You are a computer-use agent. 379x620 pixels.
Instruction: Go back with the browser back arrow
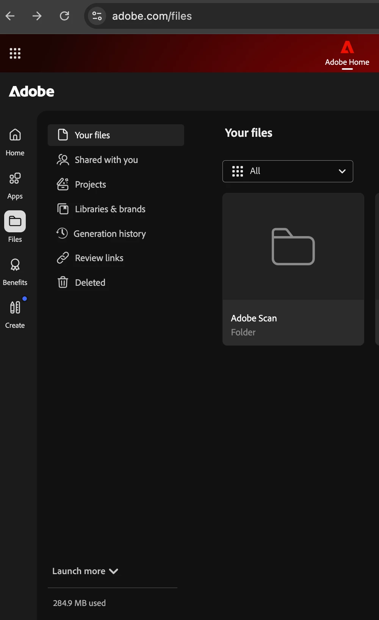(10, 16)
